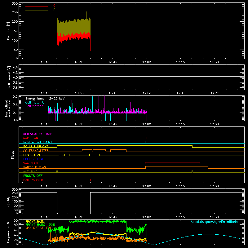This screenshot has height=248, width=248.
Task: Select the green FRONT_RATIO_1225 legend entry
Action: (x=40, y=225)
